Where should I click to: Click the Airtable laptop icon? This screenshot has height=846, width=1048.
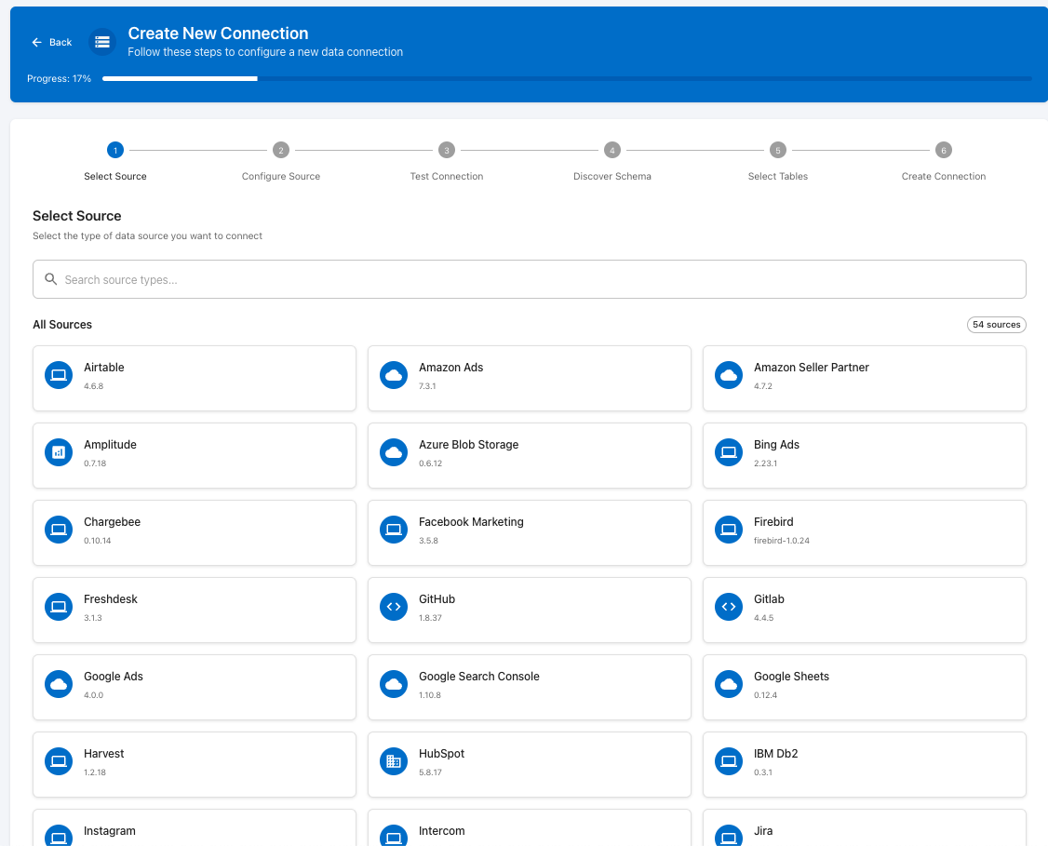click(x=59, y=375)
